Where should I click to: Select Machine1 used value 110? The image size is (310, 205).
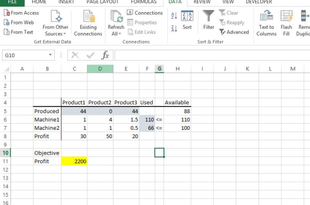pos(147,119)
